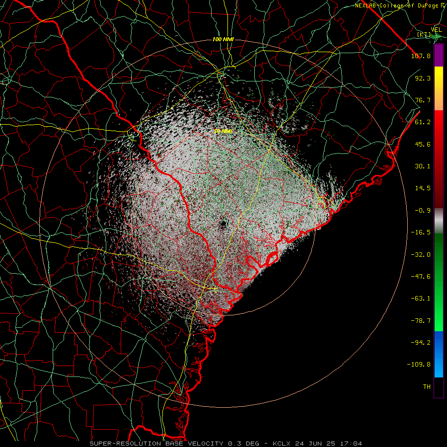This screenshot has width=447, height=447.
Task: Pick the purple segment of the color bar
Action: point(439,55)
